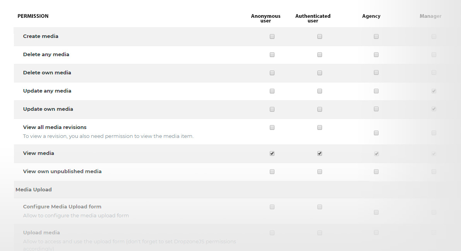Check View own unpublished media for Anonymous user
The height and width of the screenshot is (251, 461).
pyautogui.click(x=272, y=172)
